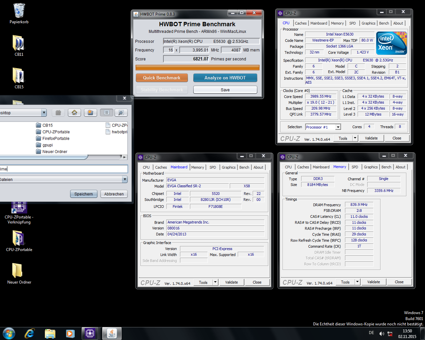Expand the Dateien file type dropdown
The width and height of the screenshot is (425, 340).
point(125,179)
